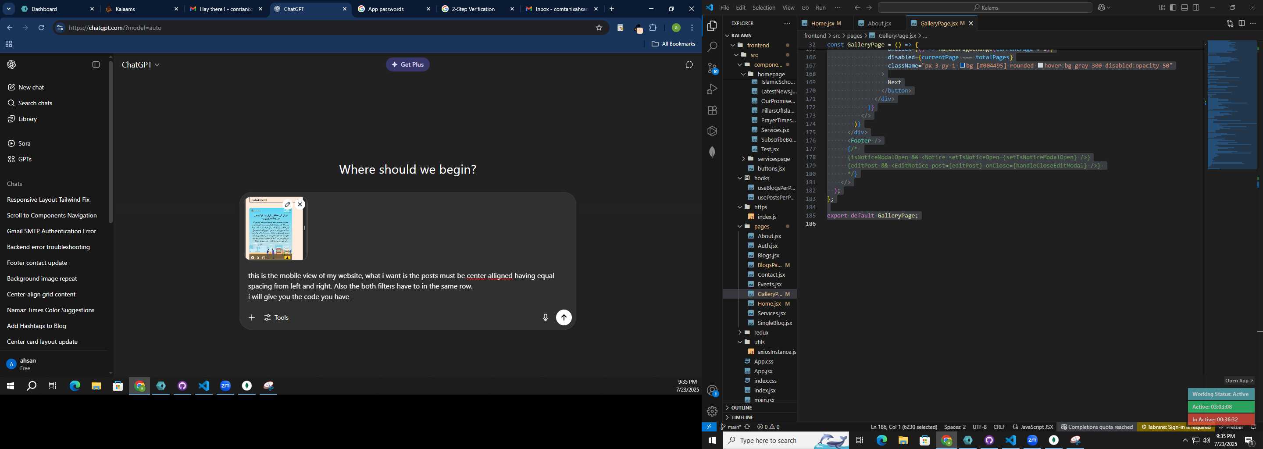Click the ChatGPT logo icon in sidebar
This screenshot has height=449, width=1263.
(11, 65)
